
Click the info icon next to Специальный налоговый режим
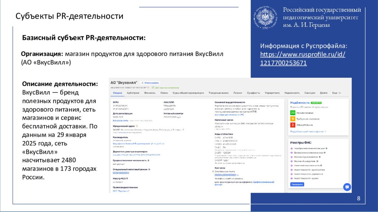pos(149,169)
